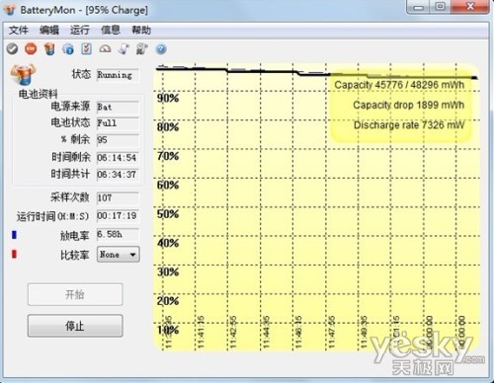Screen dimensions: 494x383
Task: Click the gauge meter toolbar icon
Action: pyautogui.click(x=105, y=49)
